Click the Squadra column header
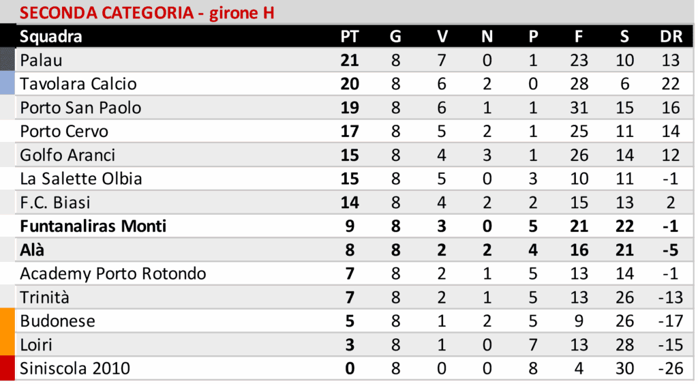The image size is (698, 384). click(51, 36)
